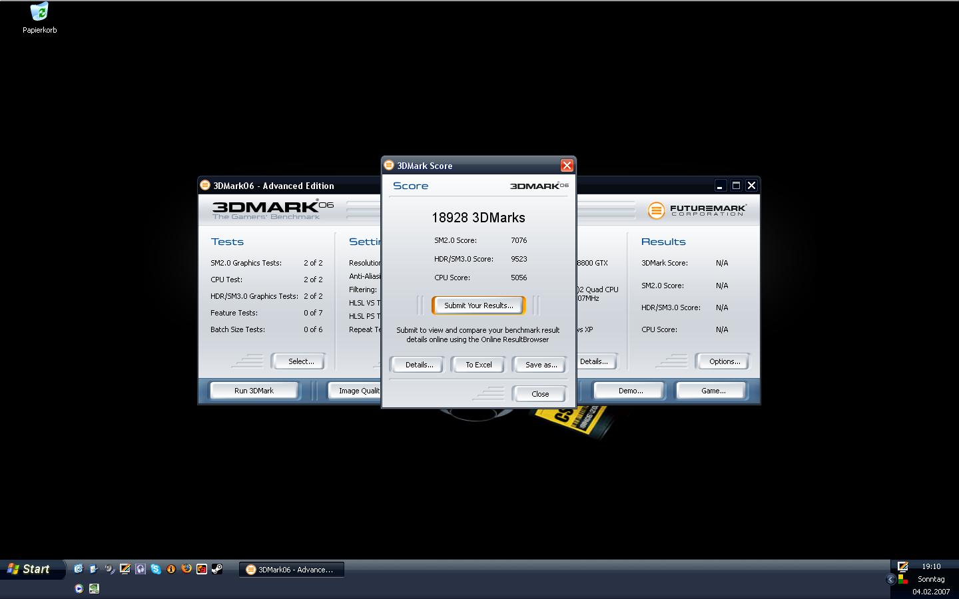
Task: Click the 3DMark Score title bar icon
Action: click(389, 165)
